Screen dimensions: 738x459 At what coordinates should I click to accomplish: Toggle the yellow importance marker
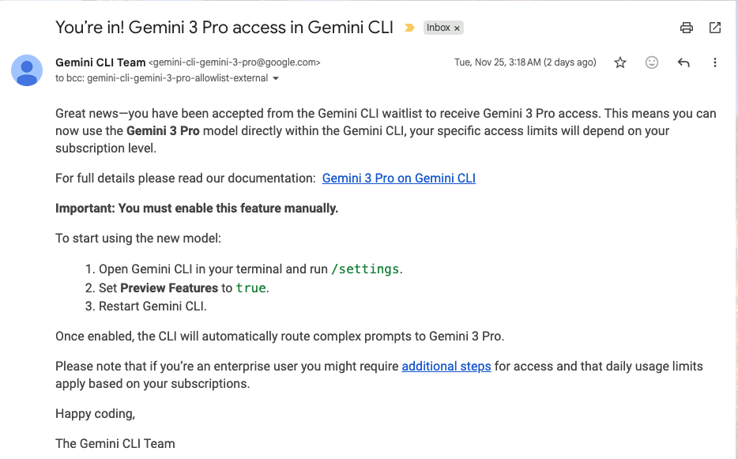[x=409, y=28]
